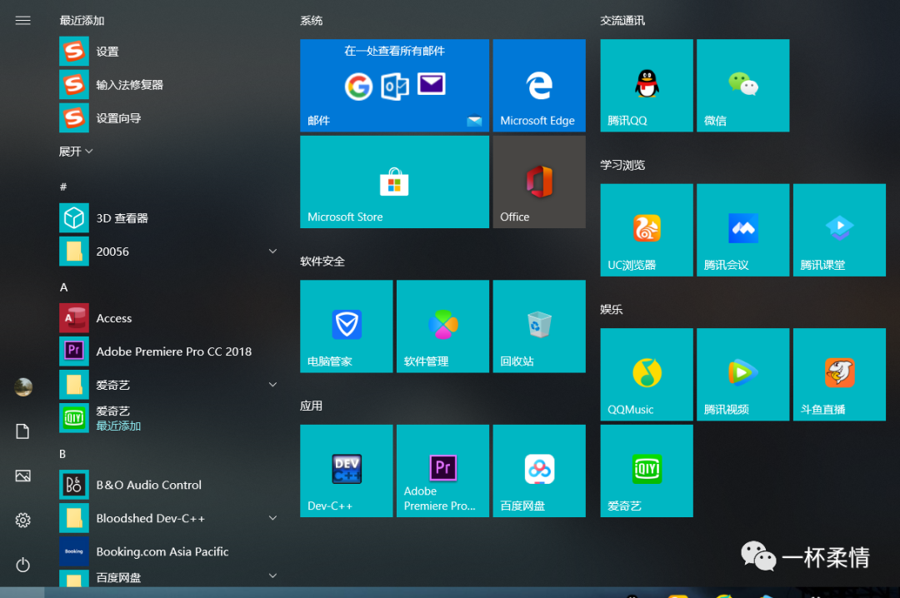Open the 腾讯QQ tile
The width and height of the screenshot is (900, 598).
(647, 86)
